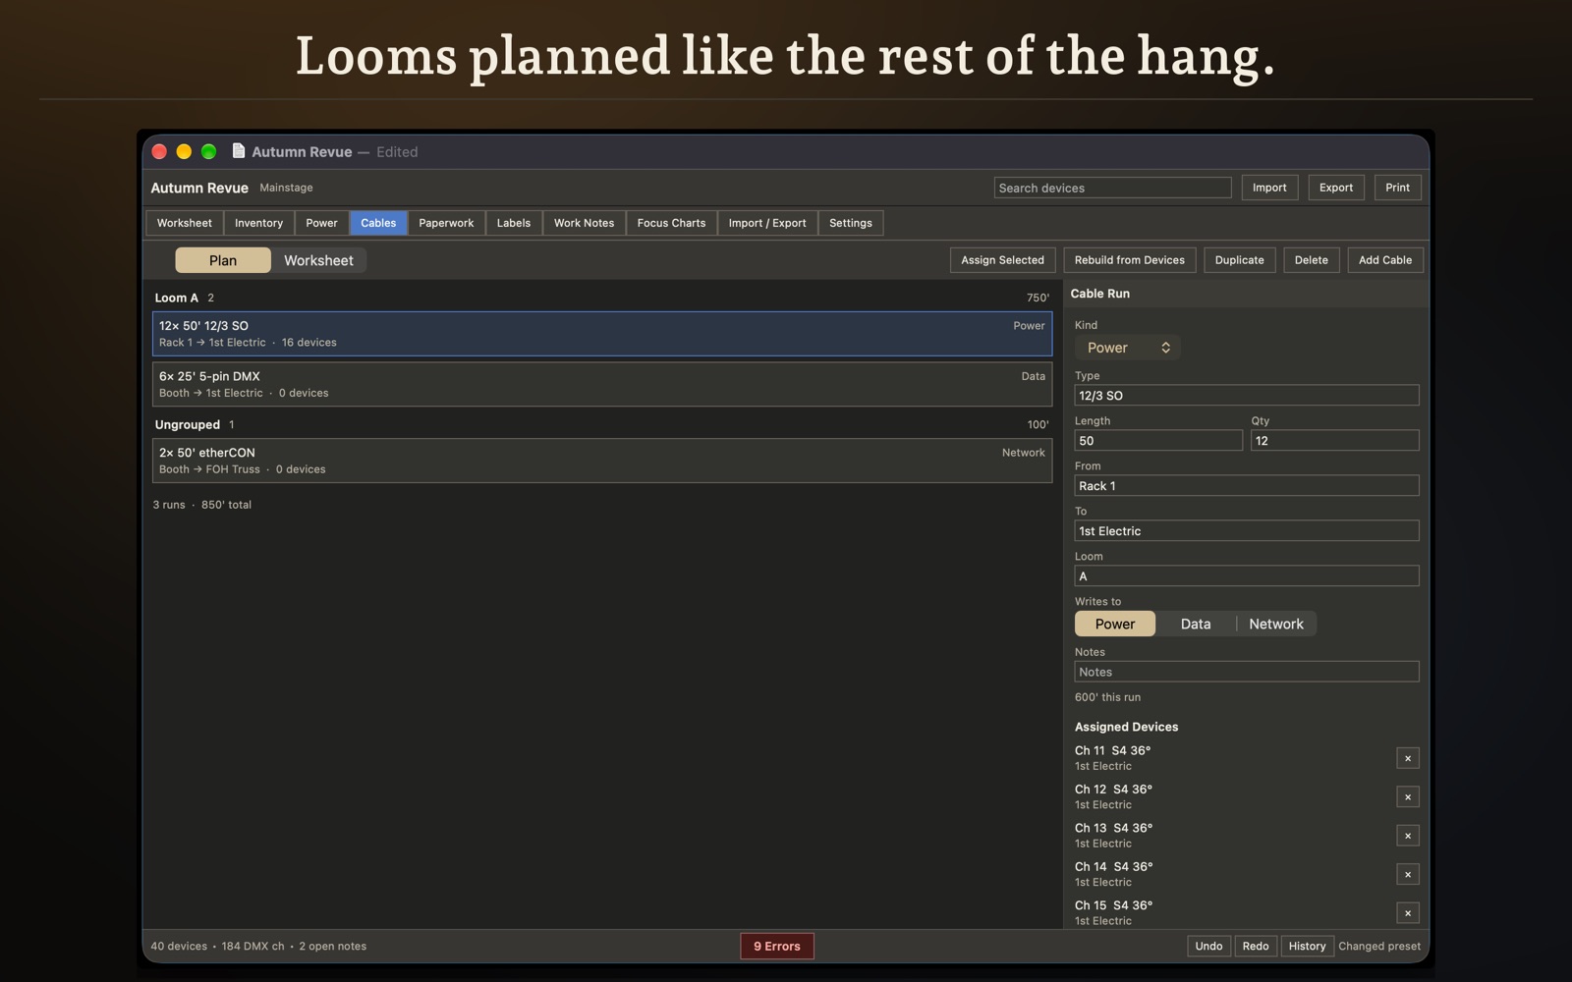Click Rebuild from Devices
Screen dimensions: 1572x982
[1129, 260]
